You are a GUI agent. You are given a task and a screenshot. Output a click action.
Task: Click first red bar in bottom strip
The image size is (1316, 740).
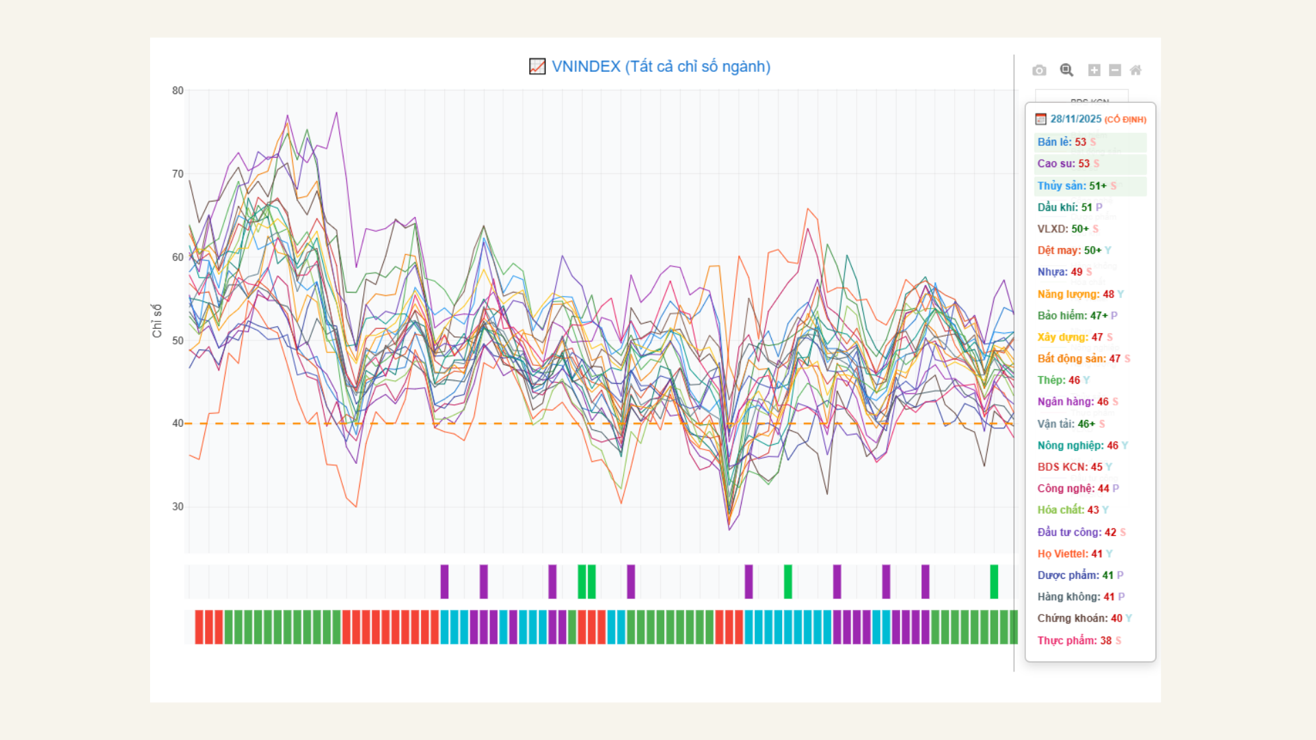[x=199, y=627]
